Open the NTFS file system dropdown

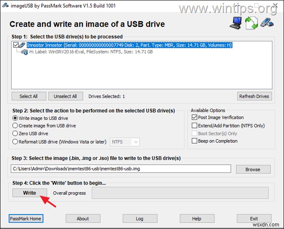[125, 142]
